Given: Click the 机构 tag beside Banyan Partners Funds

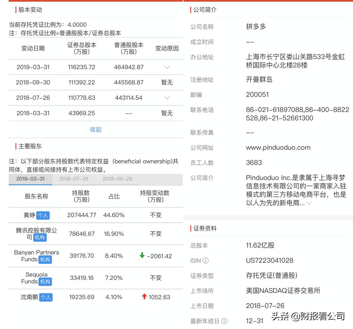Looking at the screenshot, I should 45,259.
